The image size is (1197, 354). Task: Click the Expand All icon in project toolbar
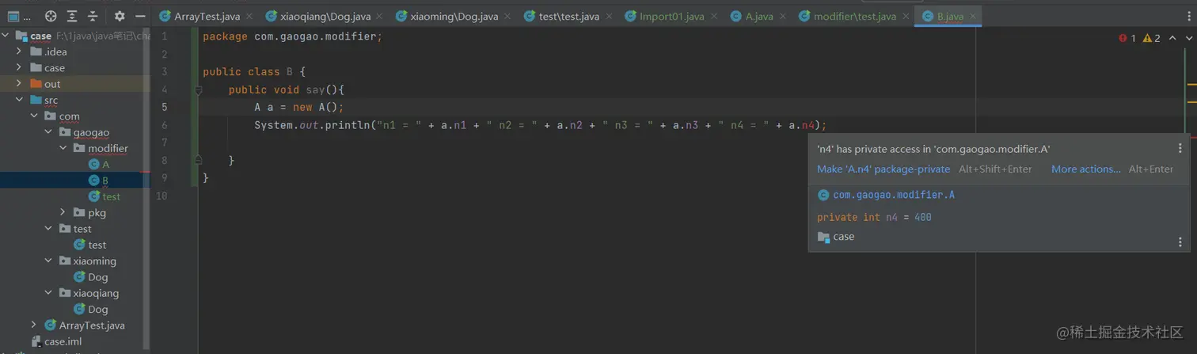pos(72,16)
